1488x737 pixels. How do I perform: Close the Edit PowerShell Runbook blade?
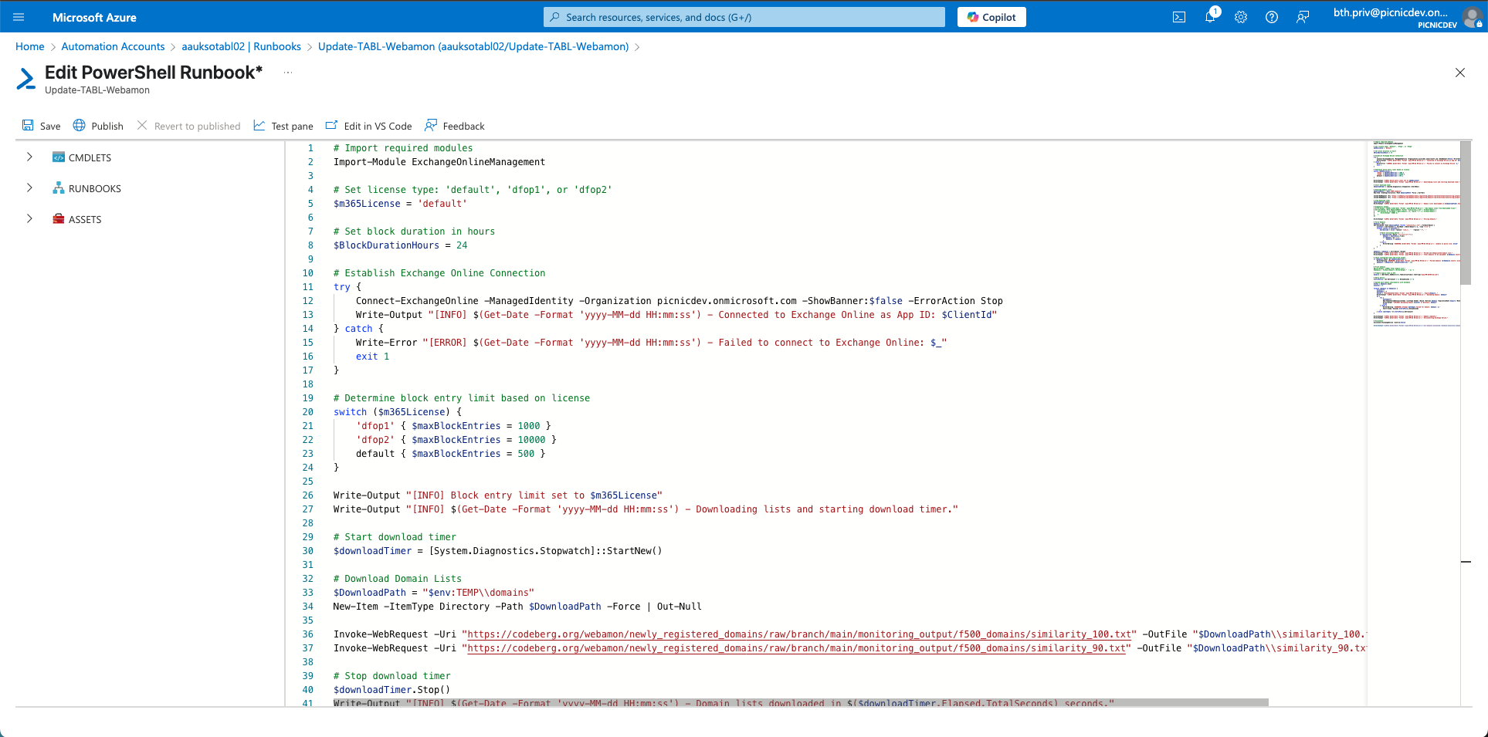click(1459, 73)
